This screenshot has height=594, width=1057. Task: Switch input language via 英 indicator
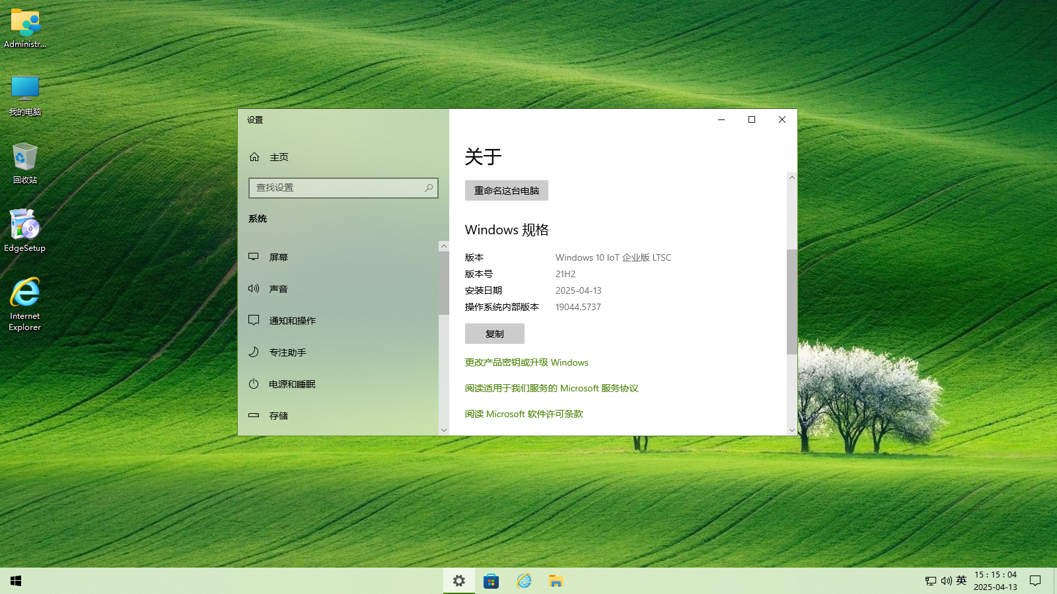(x=961, y=581)
